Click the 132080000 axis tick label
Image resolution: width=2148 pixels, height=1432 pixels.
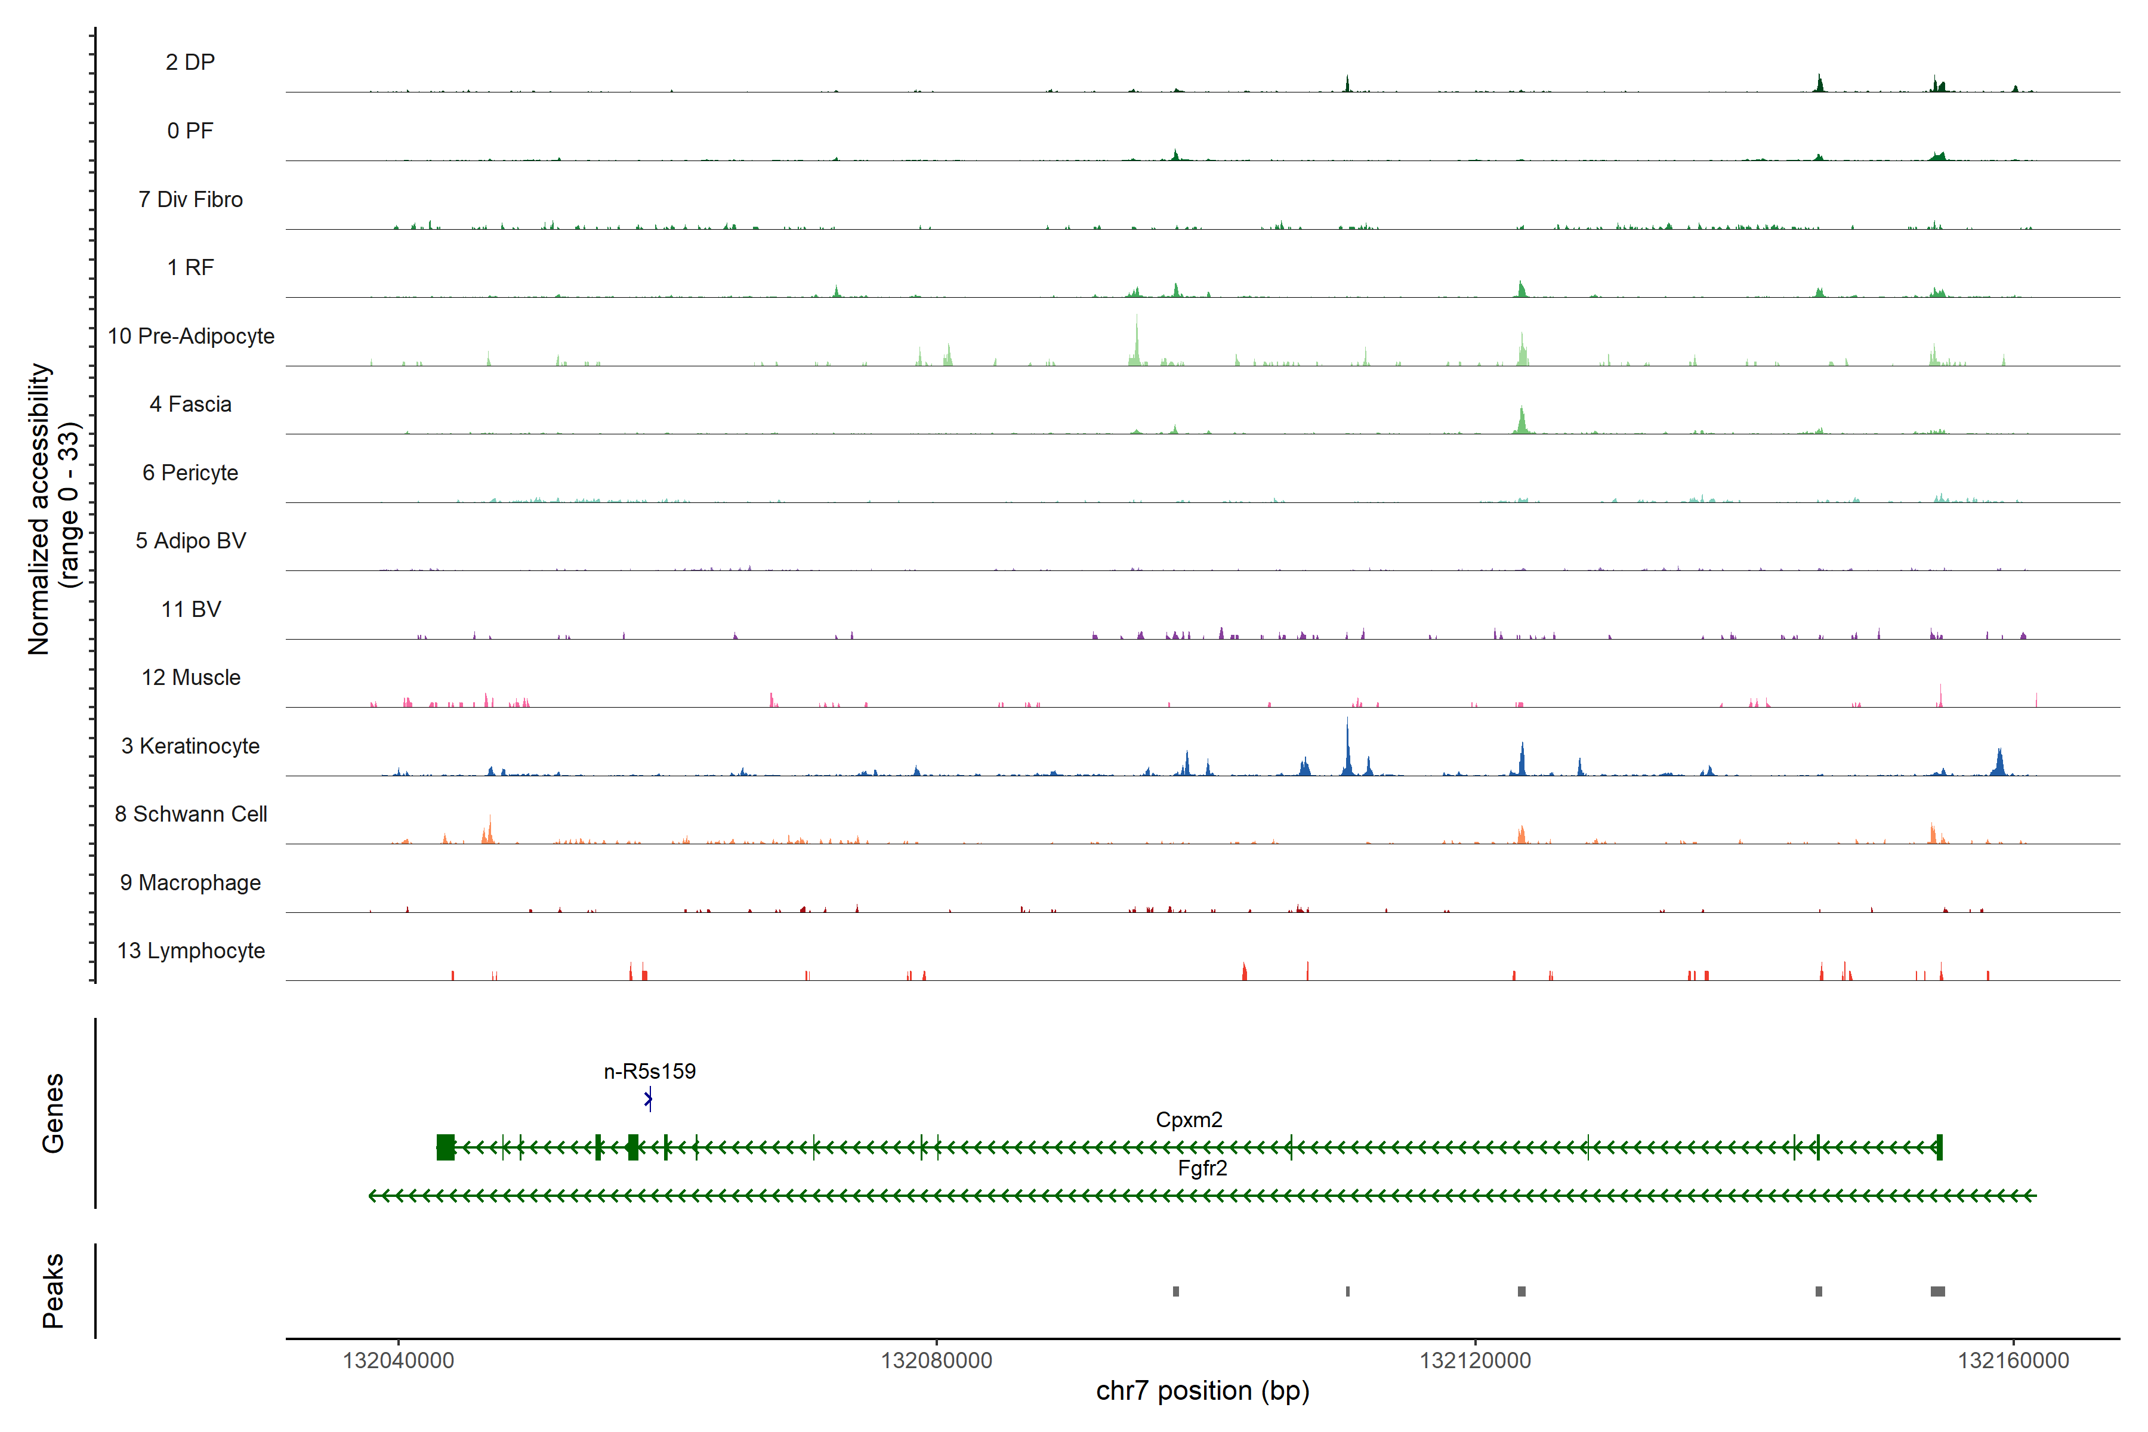pyautogui.click(x=936, y=1360)
